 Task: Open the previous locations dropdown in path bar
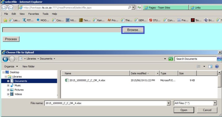tap(165, 59)
